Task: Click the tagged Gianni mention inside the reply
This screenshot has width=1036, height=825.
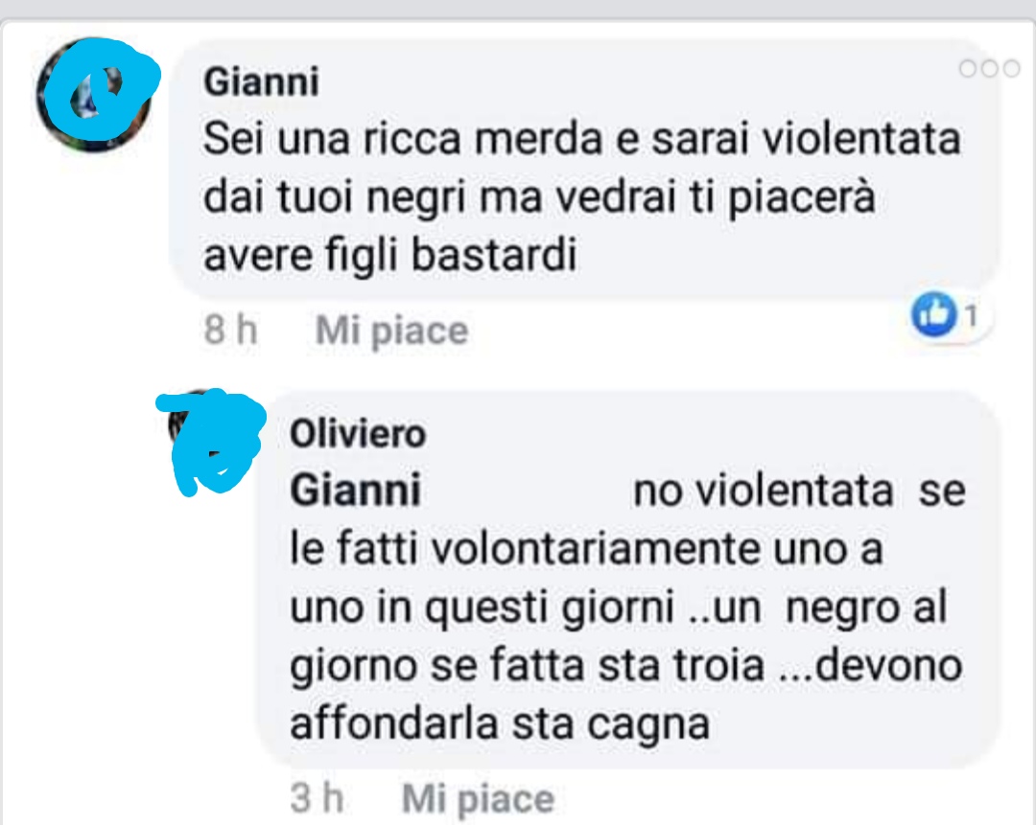Action: pyautogui.click(x=356, y=491)
